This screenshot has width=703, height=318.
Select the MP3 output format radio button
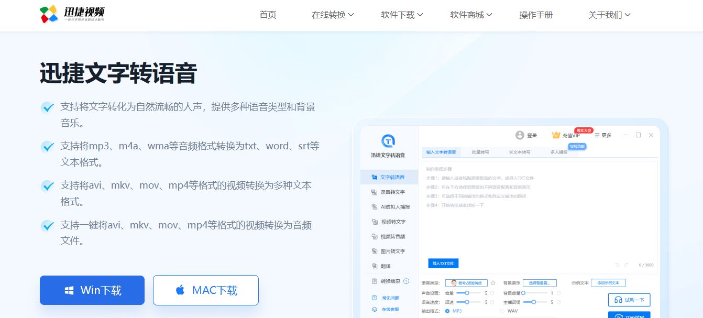447,311
